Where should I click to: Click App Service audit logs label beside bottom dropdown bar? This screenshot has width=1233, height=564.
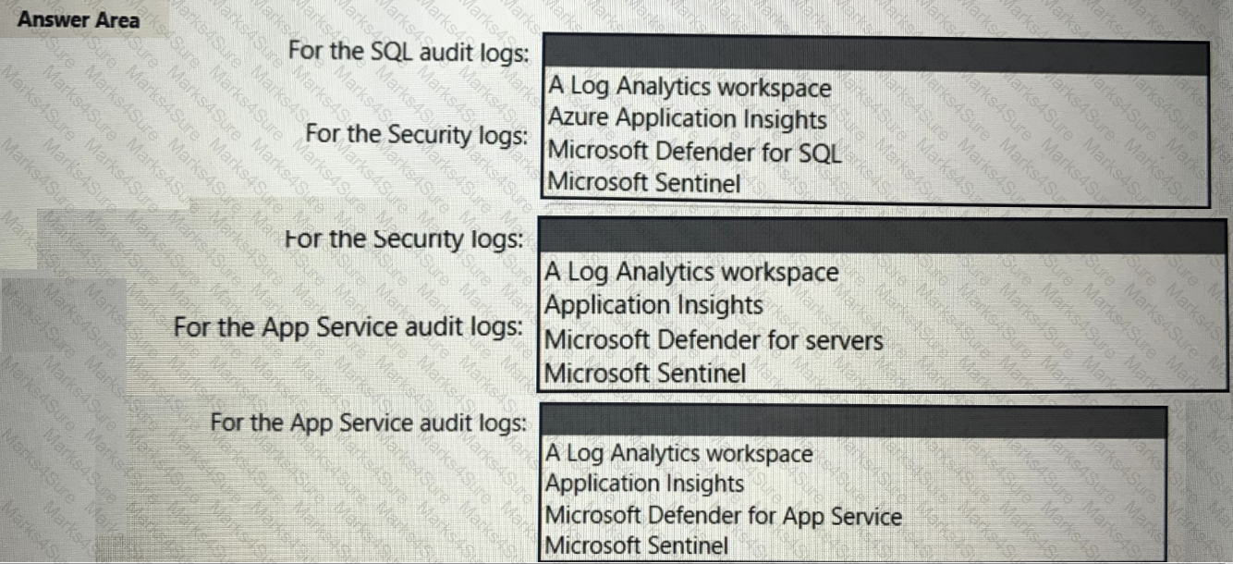click(369, 423)
